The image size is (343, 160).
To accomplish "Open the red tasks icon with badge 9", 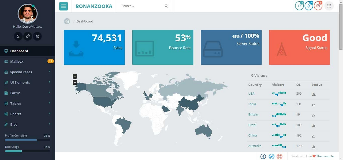I will point(318,6).
